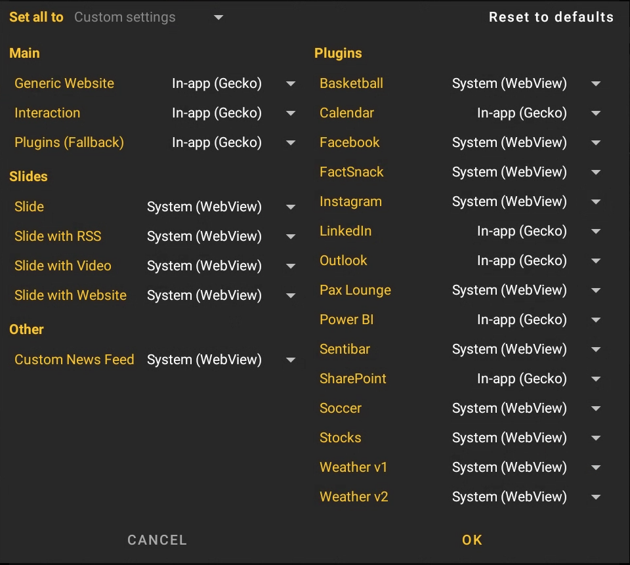Cancel the browser settings dialog
This screenshot has width=630, height=565.
[157, 540]
